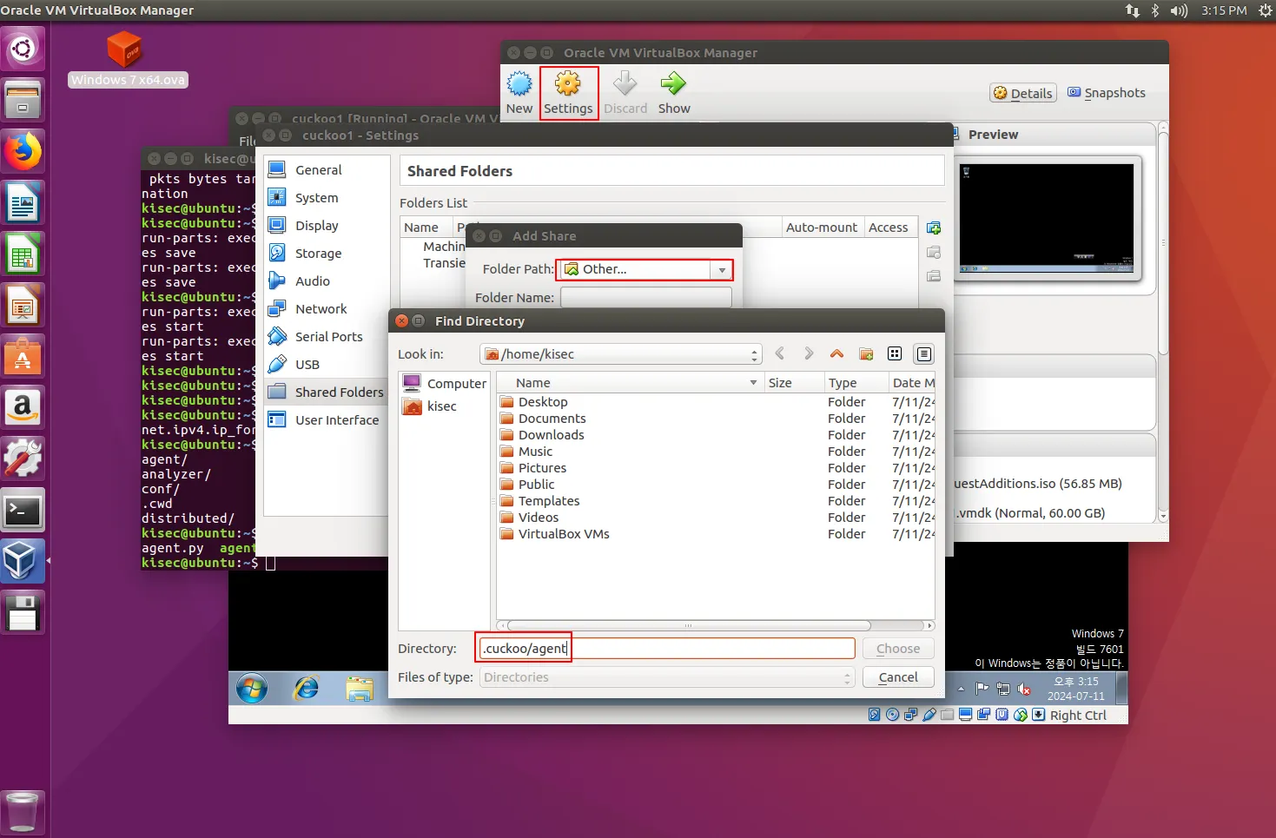
Task: Go to parent directory in Find Directory
Action: [x=836, y=354]
